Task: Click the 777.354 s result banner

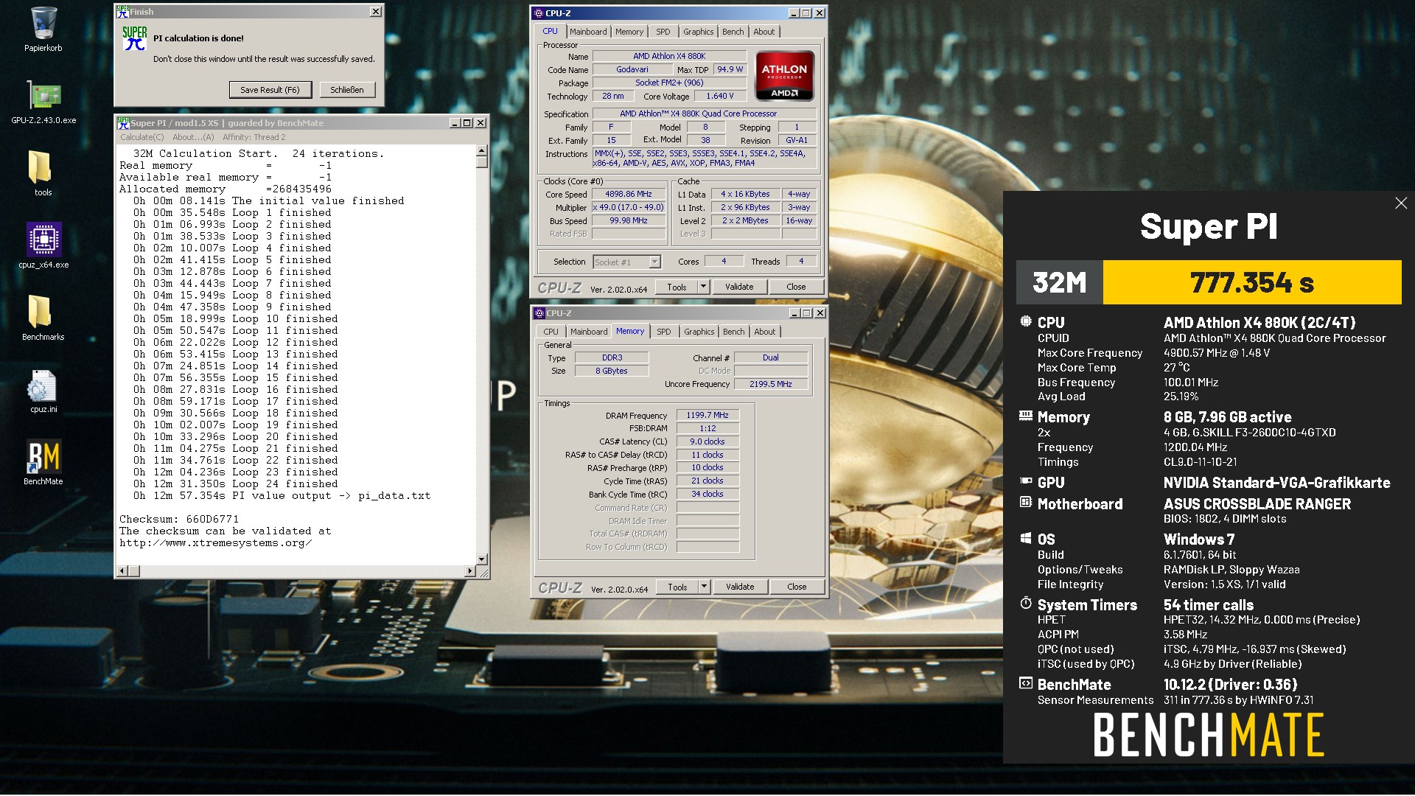Action: [1251, 282]
